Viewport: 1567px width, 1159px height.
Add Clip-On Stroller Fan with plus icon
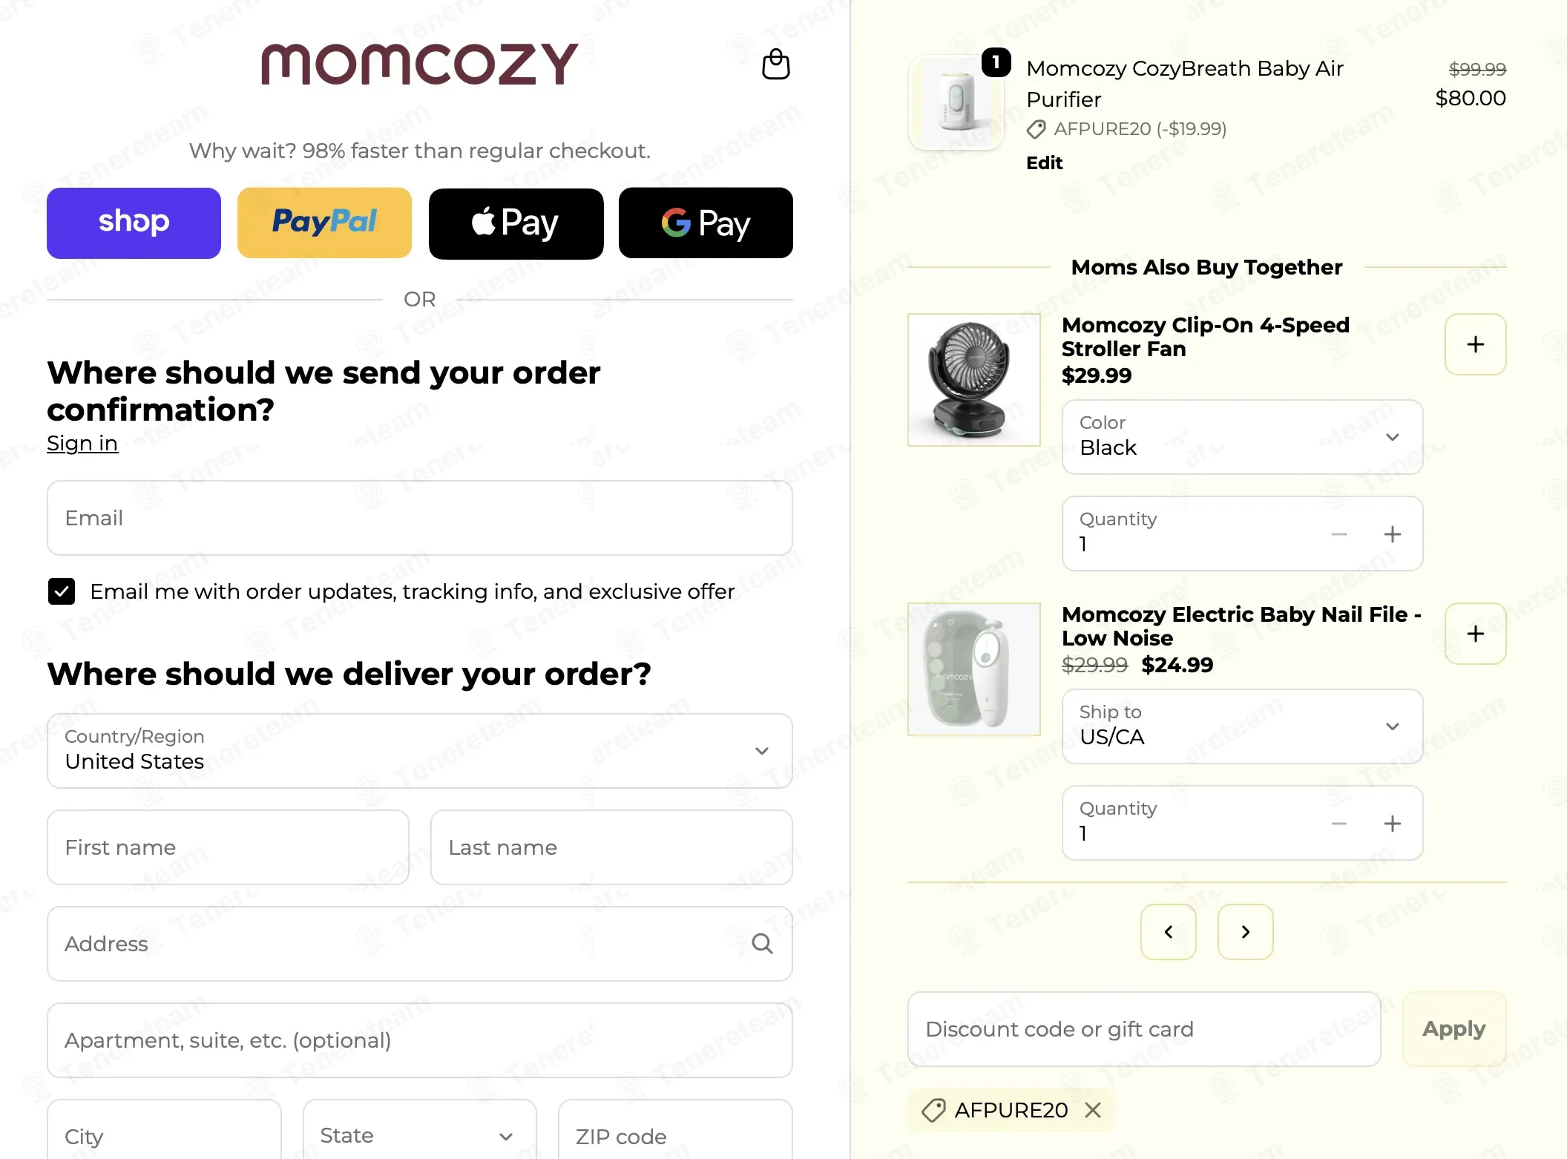pyautogui.click(x=1475, y=344)
